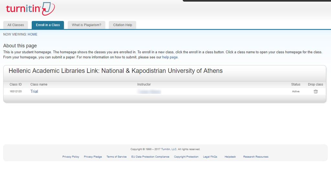This screenshot has height=181, width=331.
Task: Click the HOME breadcrumb link
Action: (32, 34)
